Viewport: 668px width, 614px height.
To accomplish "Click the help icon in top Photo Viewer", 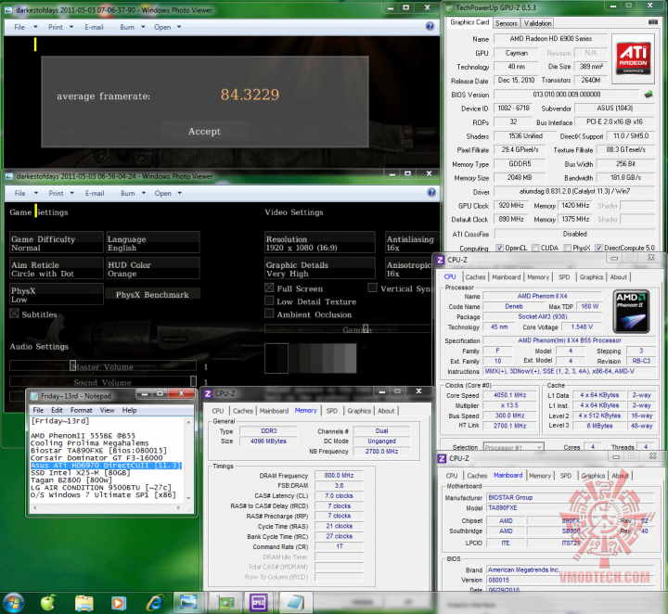I will (430, 26).
